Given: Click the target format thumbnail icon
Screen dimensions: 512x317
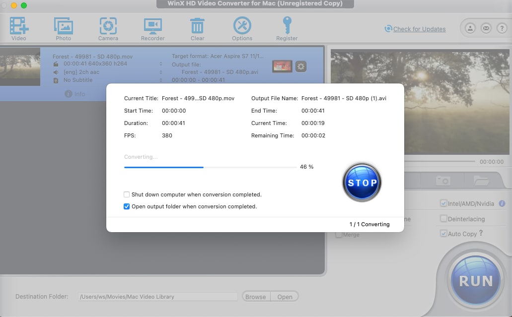Looking at the screenshot, I should click(x=282, y=66).
